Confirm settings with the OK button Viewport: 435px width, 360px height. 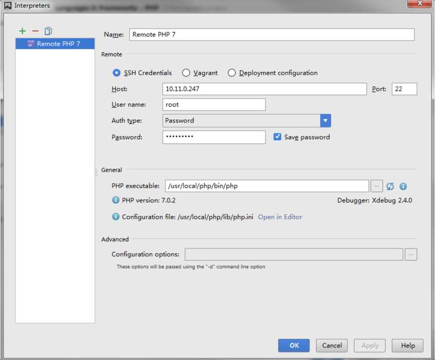click(294, 345)
